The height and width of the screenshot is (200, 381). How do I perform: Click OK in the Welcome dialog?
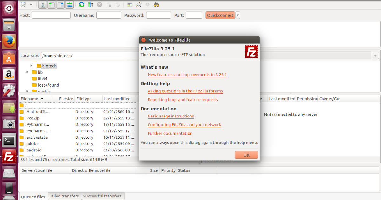[x=246, y=155]
